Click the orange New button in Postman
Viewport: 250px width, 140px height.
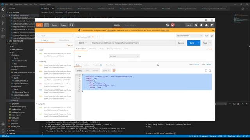(x=39, y=25)
